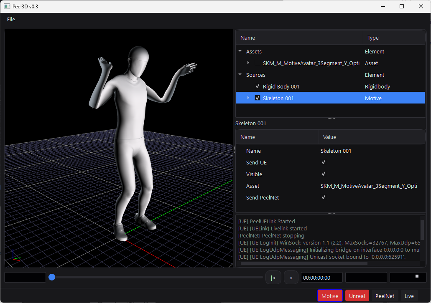Open the File menu

11,19
